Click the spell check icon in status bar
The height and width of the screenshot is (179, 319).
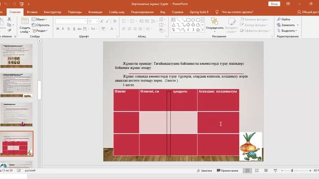tap(19, 171)
